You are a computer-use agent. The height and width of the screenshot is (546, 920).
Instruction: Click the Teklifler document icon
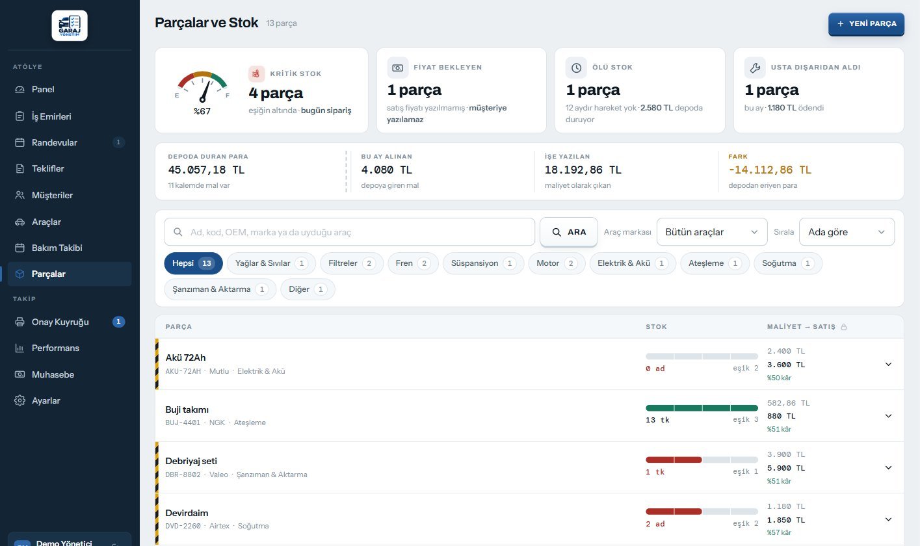[x=20, y=168]
